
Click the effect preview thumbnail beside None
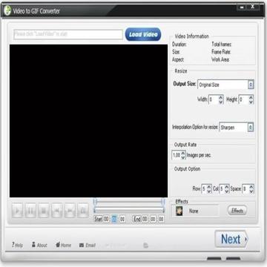click(179, 211)
